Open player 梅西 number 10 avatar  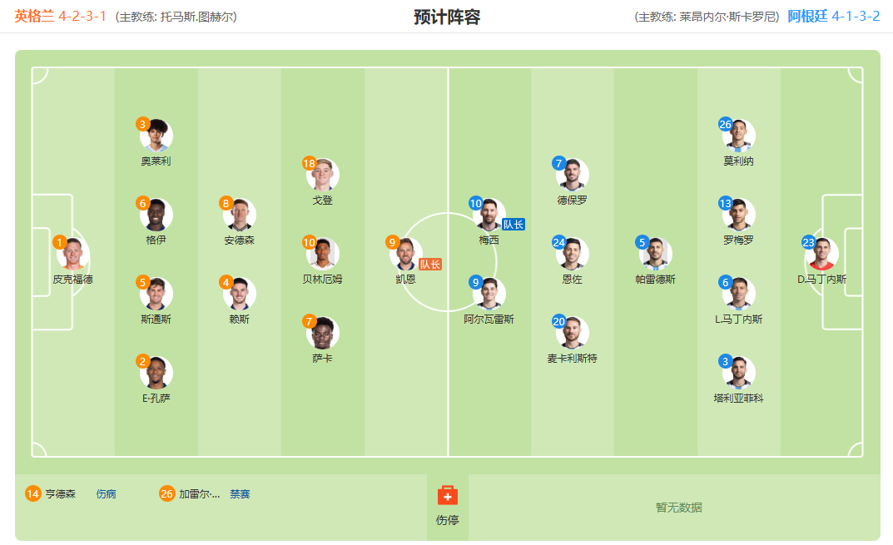pos(489,215)
